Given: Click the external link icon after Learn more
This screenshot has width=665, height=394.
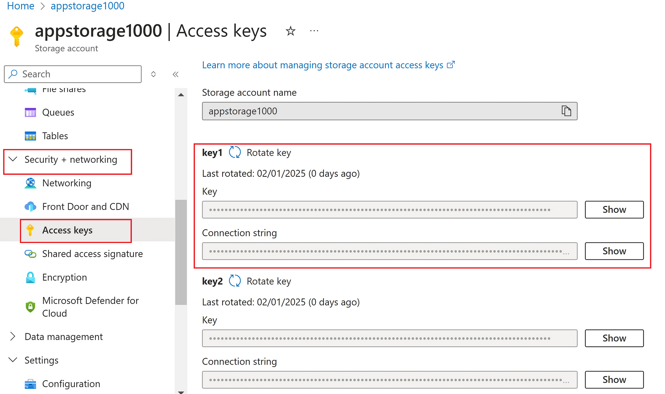Looking at the screenshot, I should tap(451, 65).
